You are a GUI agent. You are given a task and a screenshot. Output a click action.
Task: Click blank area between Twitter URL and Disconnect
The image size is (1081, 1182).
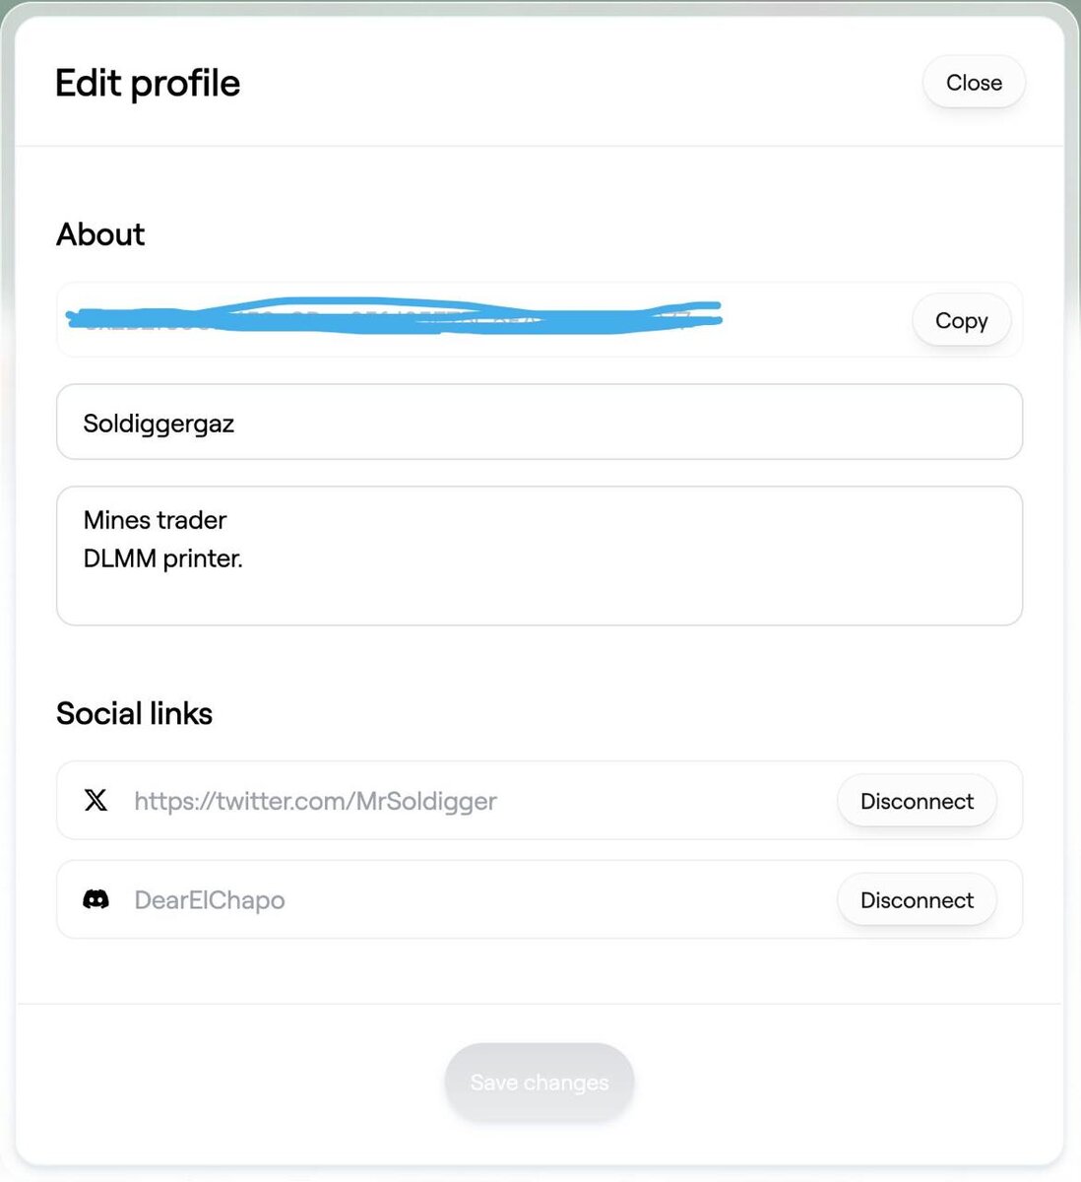[665, 801]
